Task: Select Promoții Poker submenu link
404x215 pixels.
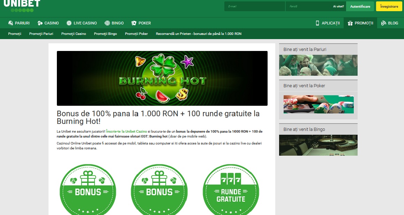Action: tap(136, 34)
